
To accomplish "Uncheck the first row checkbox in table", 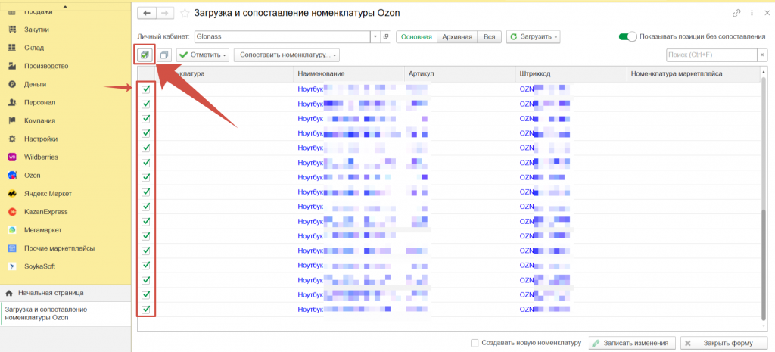I will click(x=146, y=89).
